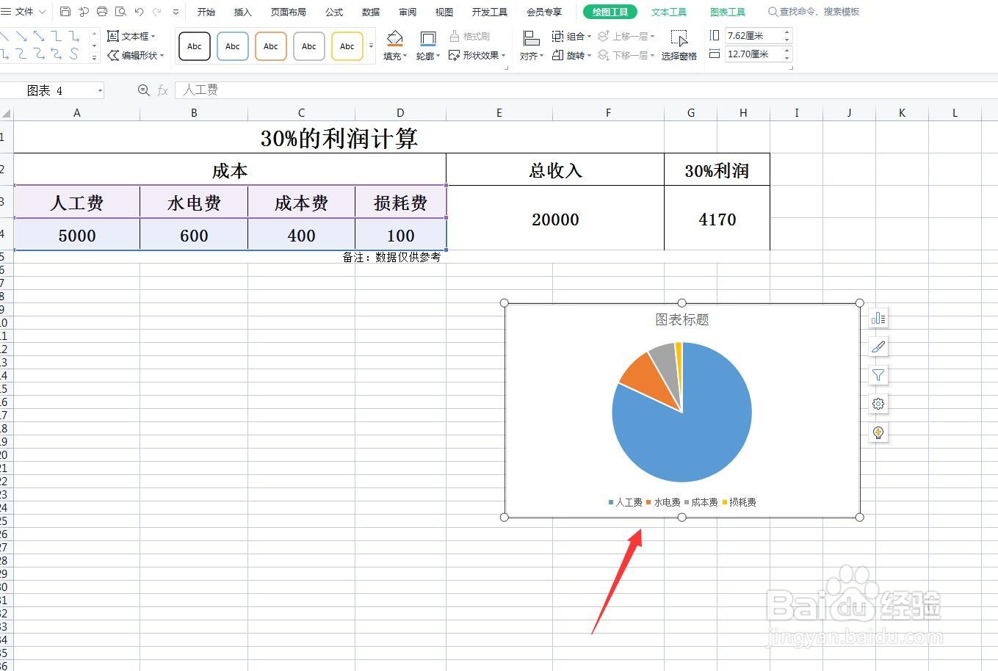Click the print icon in quick access bar
The height and width of the screenshot is (671, 998).
coord(101,11)
